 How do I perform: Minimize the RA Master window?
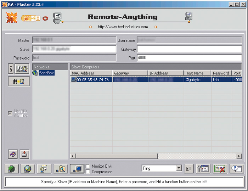point(231,4)
